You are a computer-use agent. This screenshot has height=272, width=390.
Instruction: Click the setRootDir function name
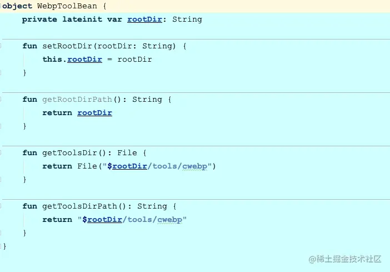[67, 46]
